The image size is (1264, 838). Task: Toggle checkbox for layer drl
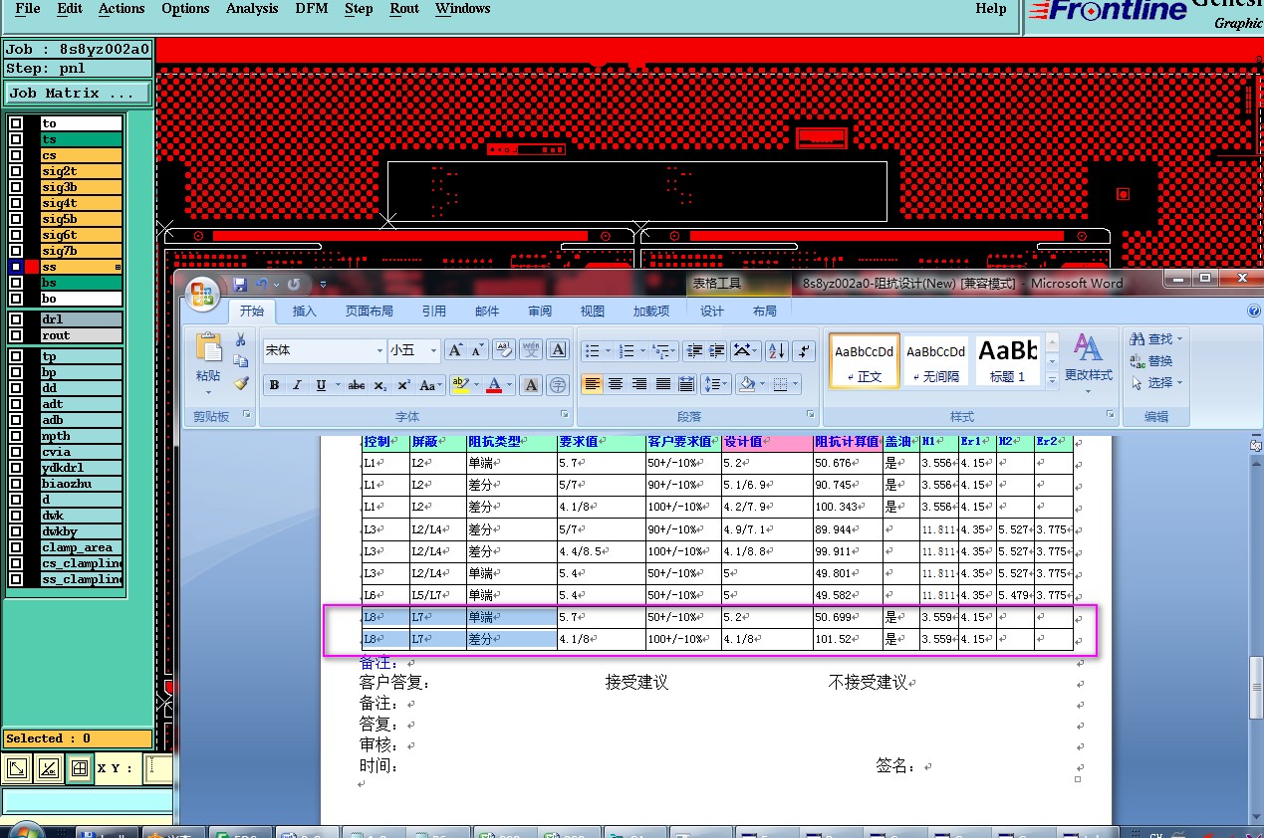16,319
